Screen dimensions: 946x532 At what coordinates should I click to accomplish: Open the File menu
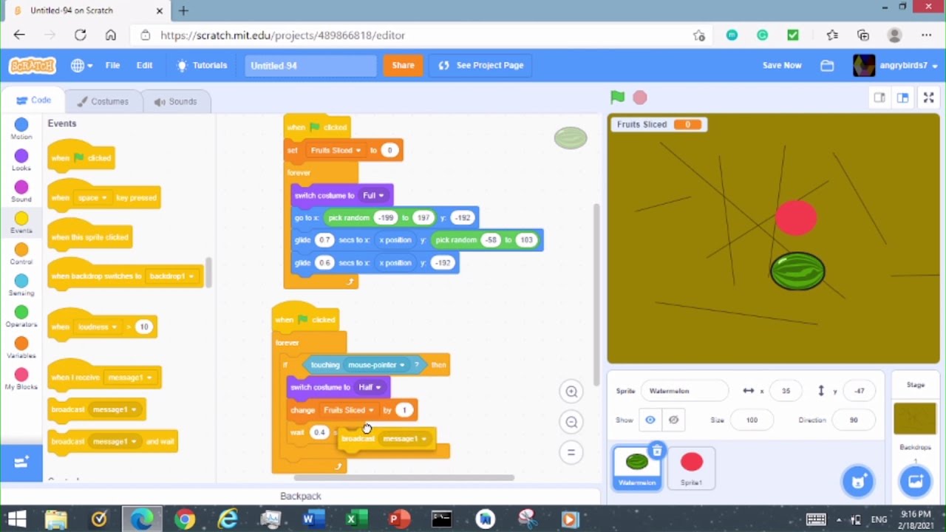112,65
